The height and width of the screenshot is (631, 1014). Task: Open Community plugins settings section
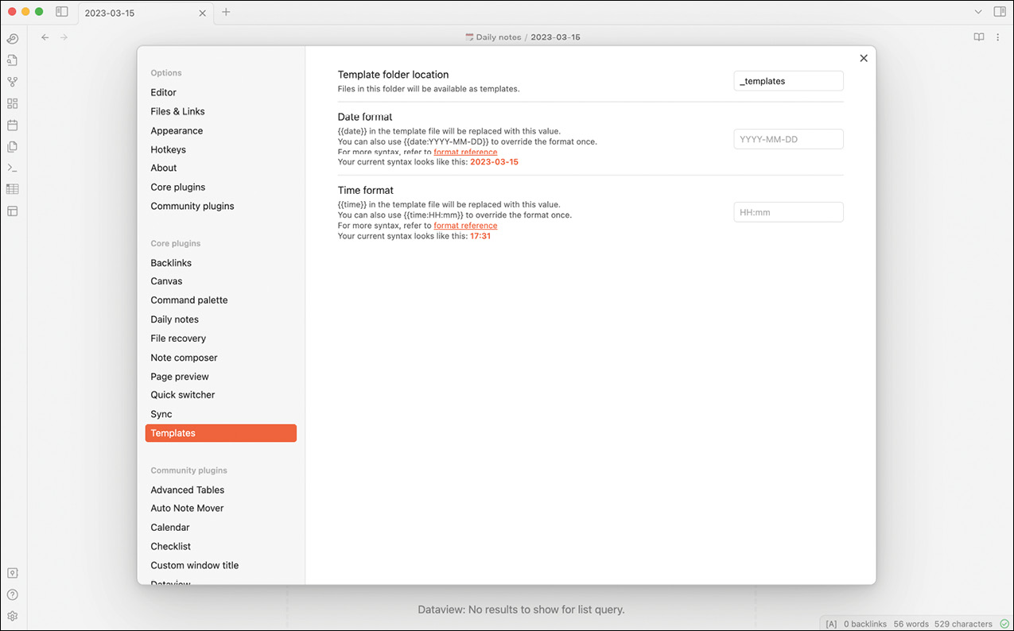click(x=192, y=206)
